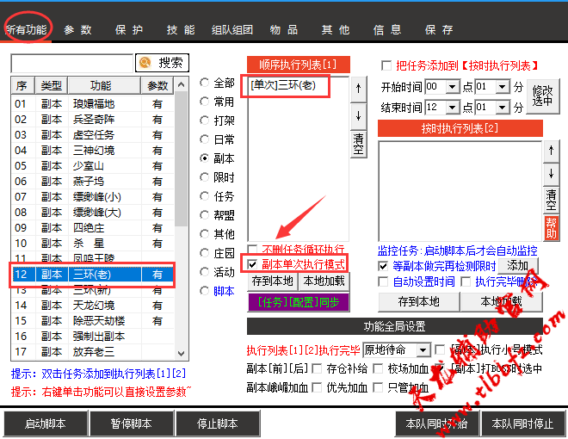Open the 物品 tab
The image size is (568, 439).
click(x=284, y=30)
